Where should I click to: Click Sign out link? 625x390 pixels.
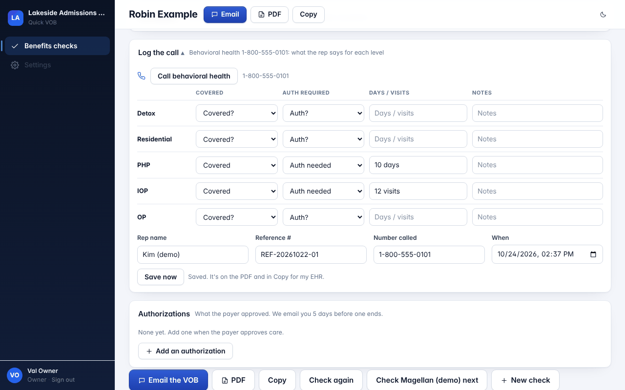tap(63, 380)
